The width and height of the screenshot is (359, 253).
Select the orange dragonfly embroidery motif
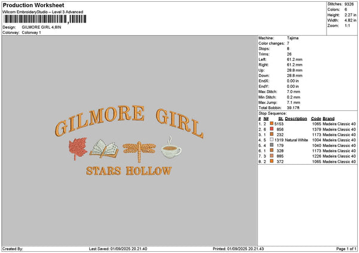(x=139, y=152)
